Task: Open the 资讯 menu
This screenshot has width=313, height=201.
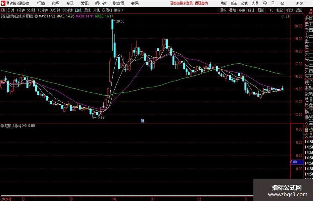Action: pyautogui.click(x=70, y=3)
